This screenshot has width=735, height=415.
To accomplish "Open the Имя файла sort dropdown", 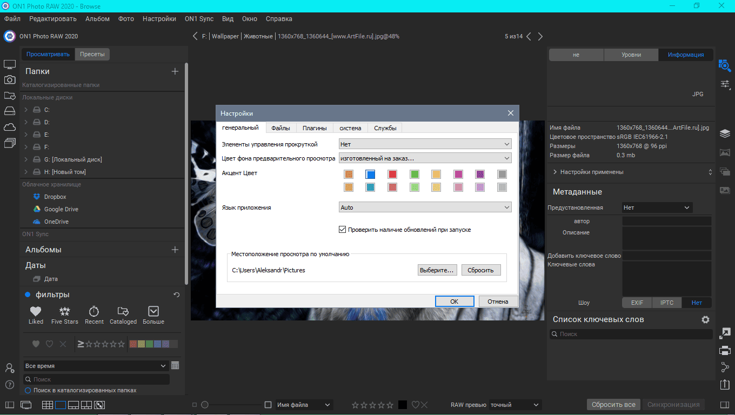I will pyautogui.click(x=304, y=405).
